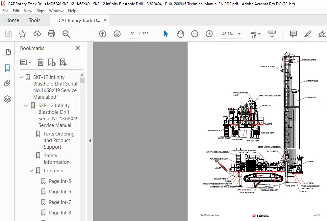This screenshot has width=327, height=221.
Task: Upload file to cloud icon
Action: [x=37, y=34]
